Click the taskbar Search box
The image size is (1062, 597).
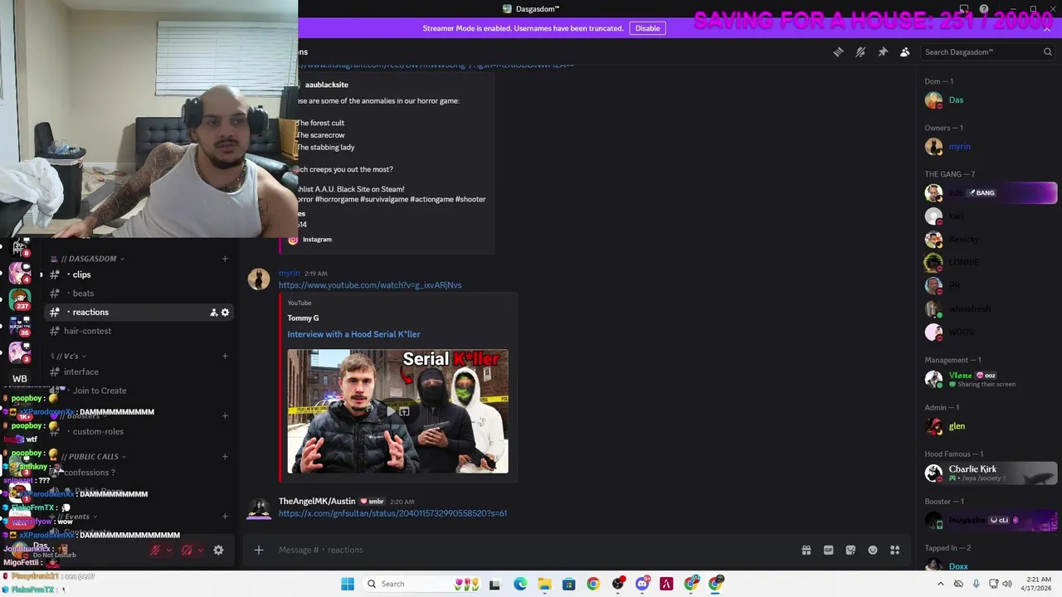[x=421, y=584]
